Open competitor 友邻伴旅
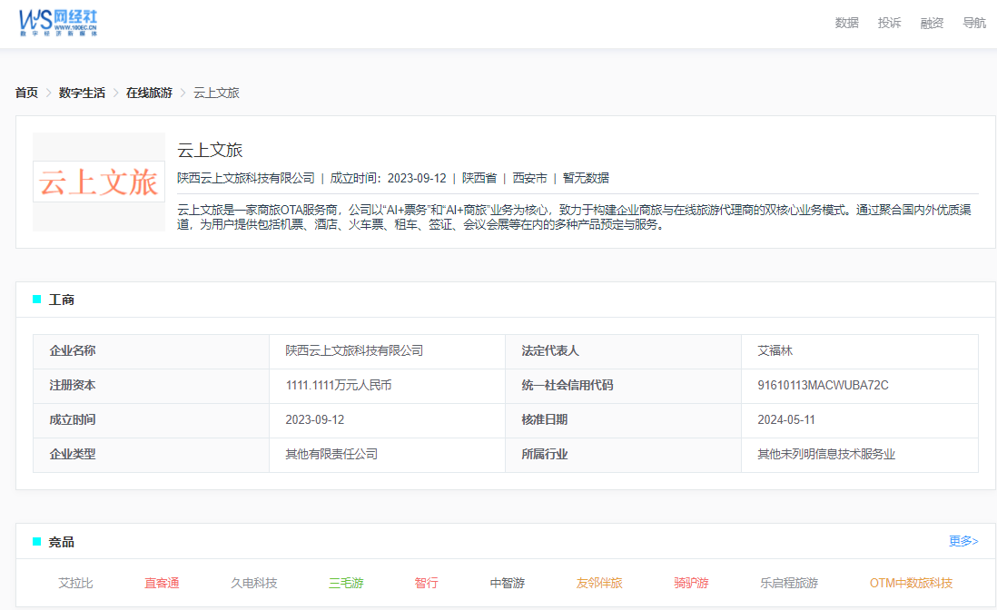The height and width of the screenshot is (610, 997). coord(599,583)
